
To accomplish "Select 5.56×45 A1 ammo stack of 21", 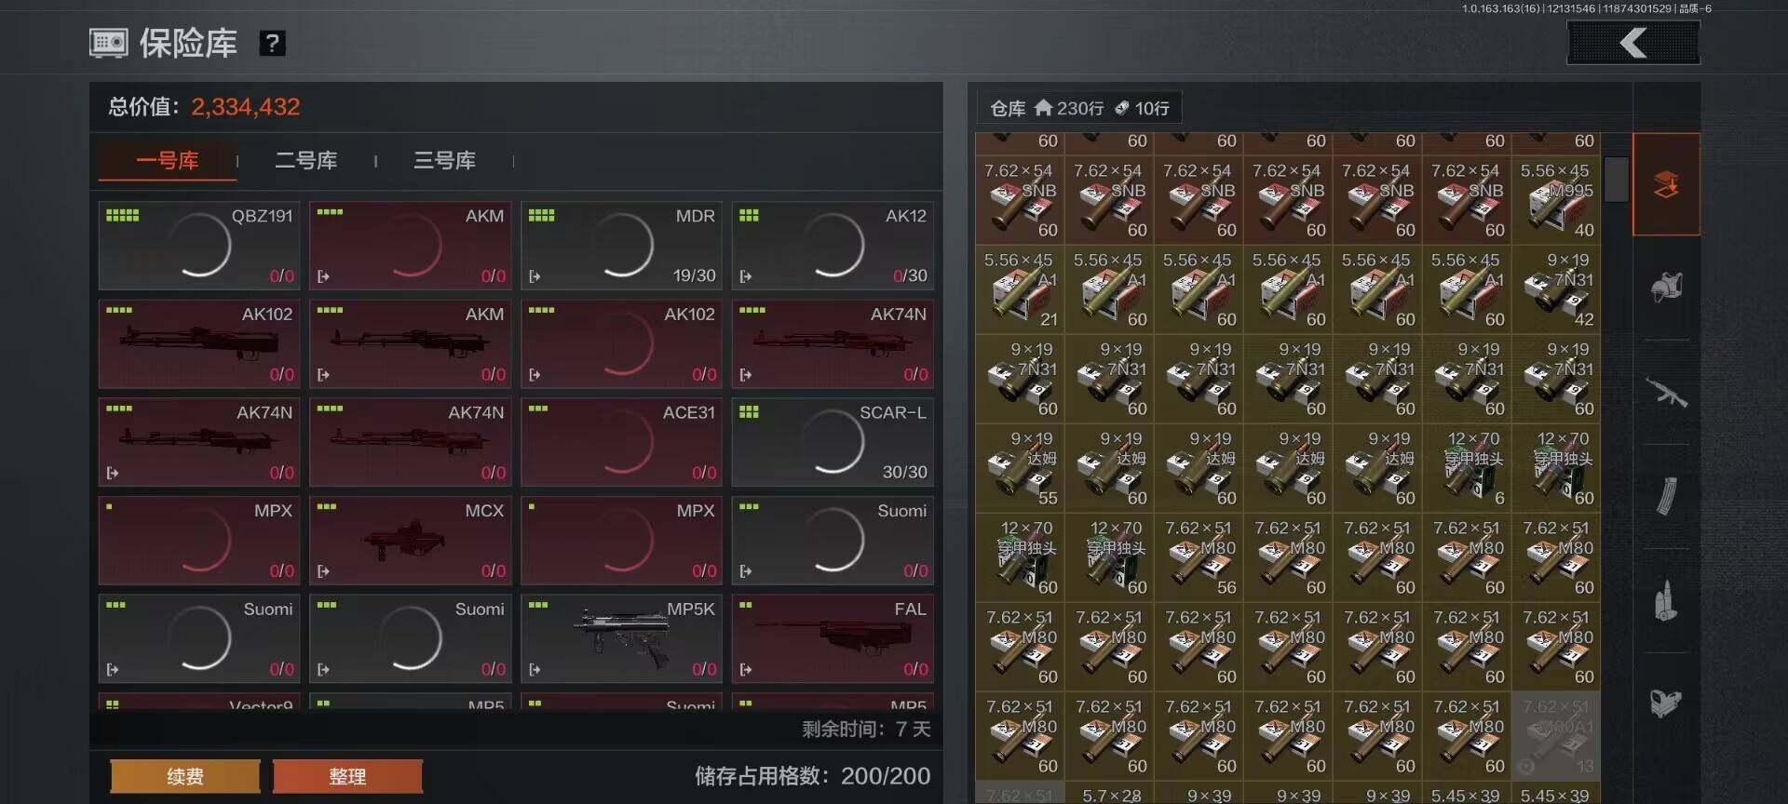I will pyautogui.click(x=1020, y=289).
